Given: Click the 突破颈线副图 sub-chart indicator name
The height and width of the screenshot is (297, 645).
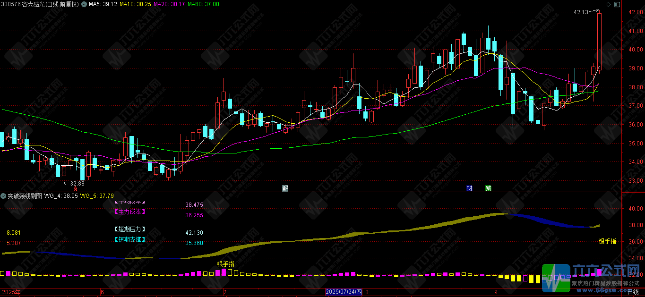Looking at the screenshot, I should coord(25,195).
